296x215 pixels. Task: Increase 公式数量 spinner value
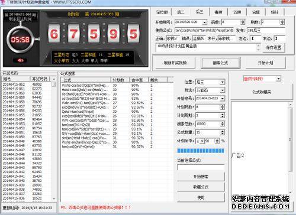tap(223, 131)
